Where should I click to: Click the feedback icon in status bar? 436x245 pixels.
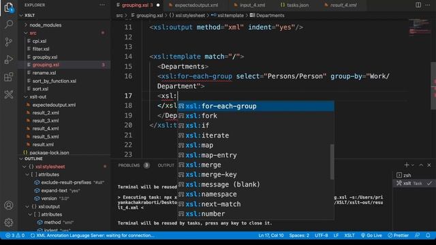point(417,235)
